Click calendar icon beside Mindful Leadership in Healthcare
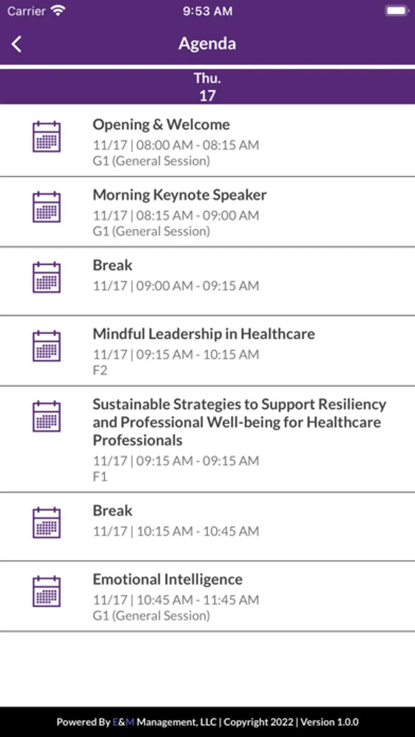 click(47, 346)
